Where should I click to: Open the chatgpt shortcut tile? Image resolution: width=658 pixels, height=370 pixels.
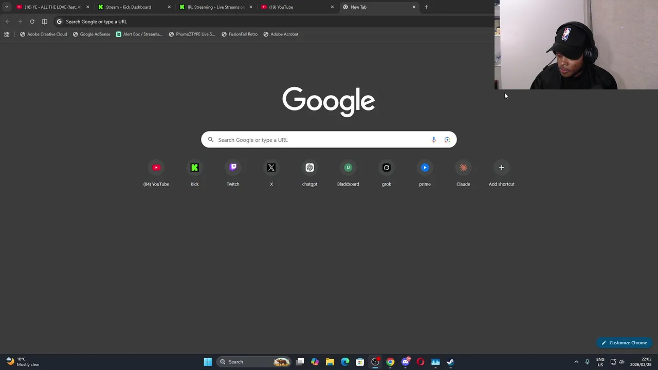309,174
